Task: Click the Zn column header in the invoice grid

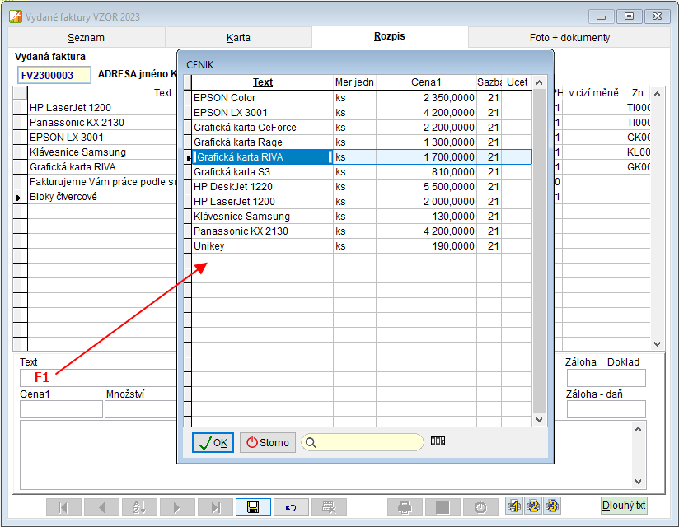Action: tap(638, 93)
